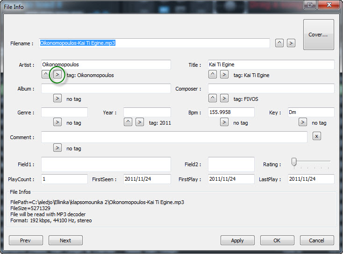
Task: Go to the Next file
Action: coord(65,240)
